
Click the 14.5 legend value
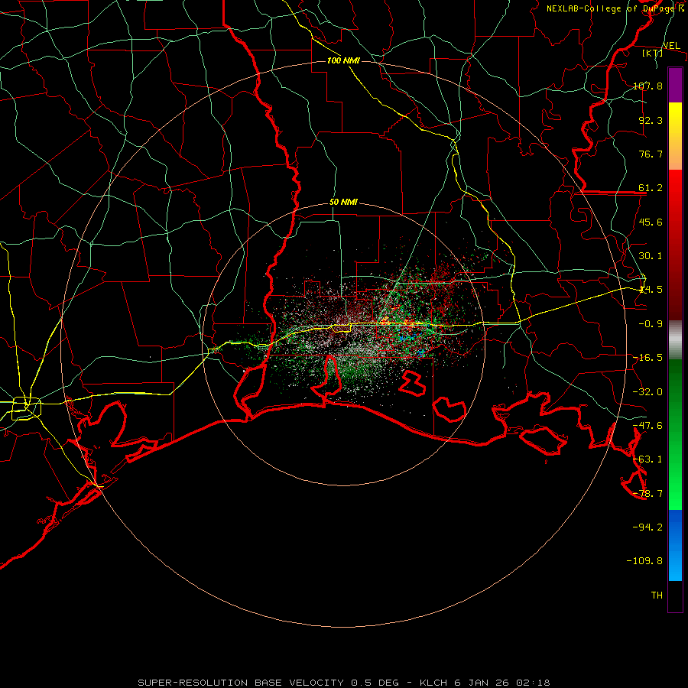[x=651, y=290]
